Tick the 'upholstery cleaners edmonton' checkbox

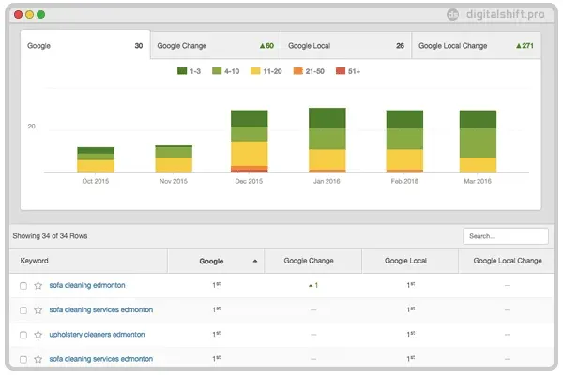pyautogui.click(x=23, y=334)
